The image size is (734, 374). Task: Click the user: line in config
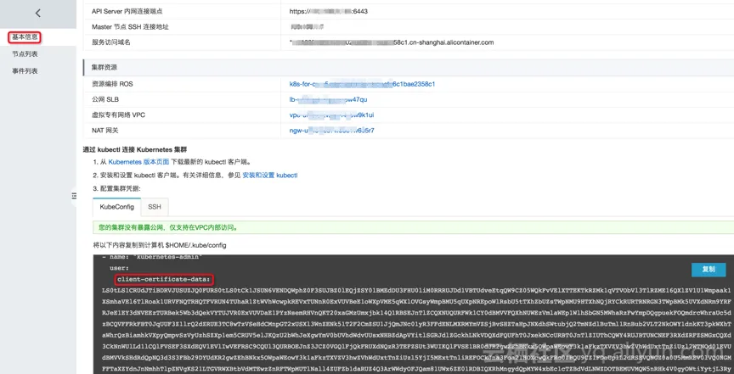[118, 268]
